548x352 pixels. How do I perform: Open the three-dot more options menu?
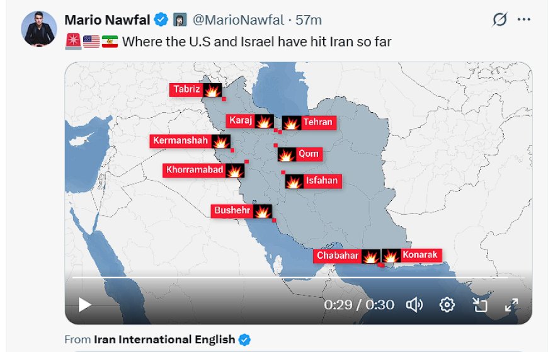pos(524,20)
